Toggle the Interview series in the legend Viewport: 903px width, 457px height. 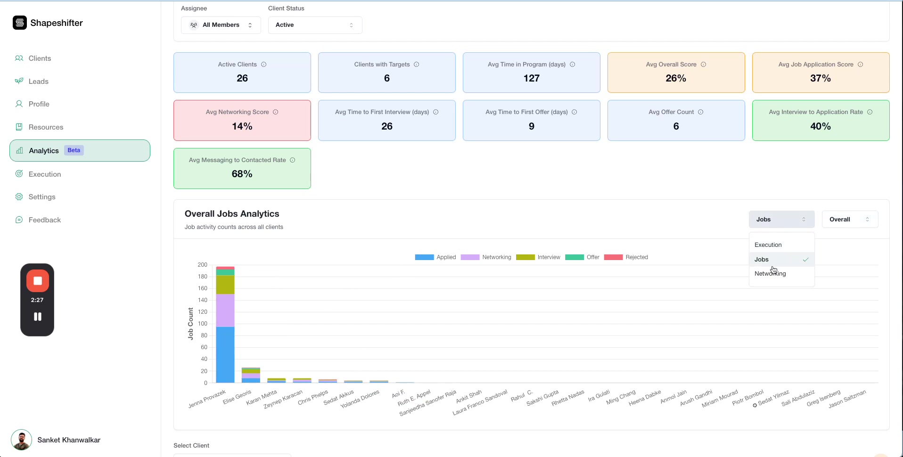pyautogui.click(x=539, y=257)
